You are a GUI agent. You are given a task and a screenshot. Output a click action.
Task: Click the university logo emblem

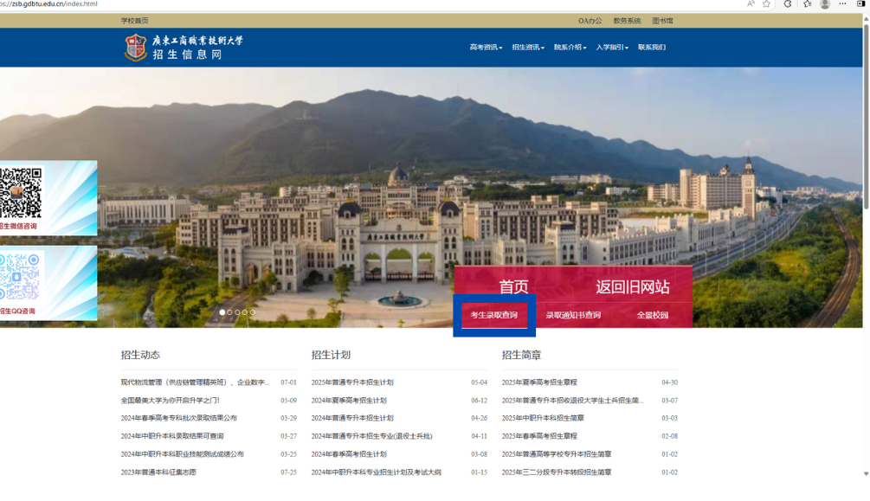tap(136, 48)
